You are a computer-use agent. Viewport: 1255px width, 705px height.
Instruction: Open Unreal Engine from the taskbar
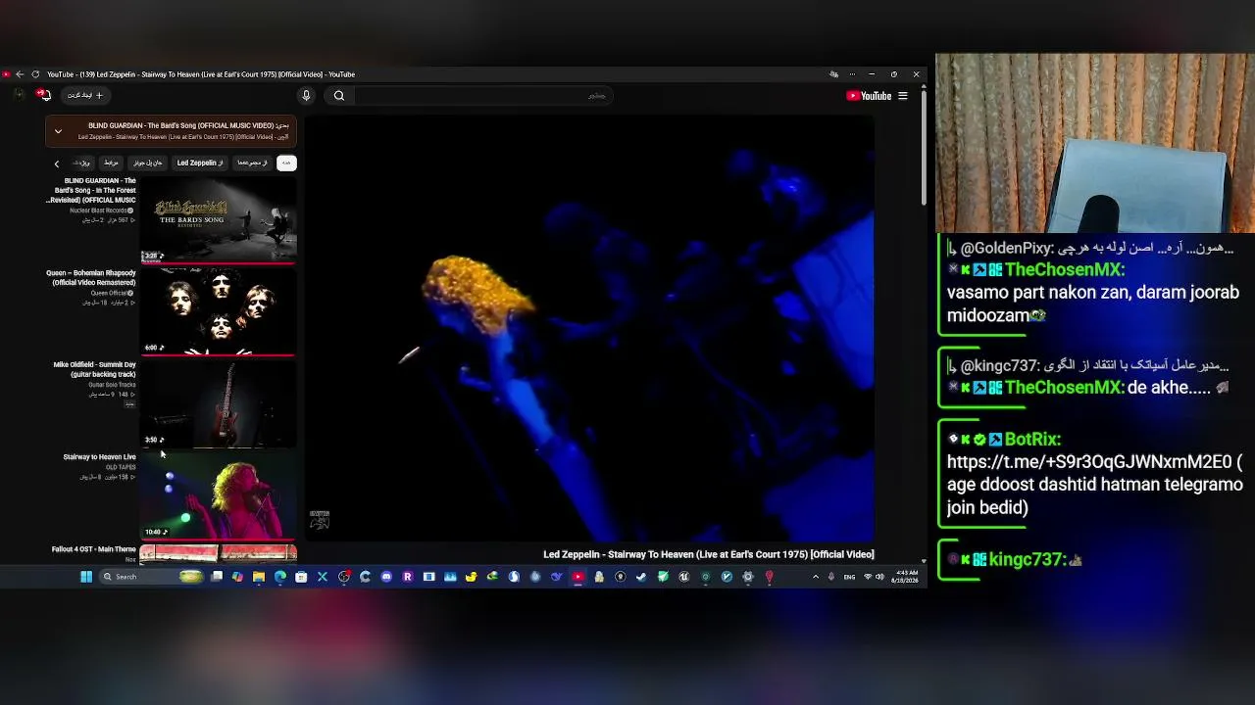pos(684,577)
